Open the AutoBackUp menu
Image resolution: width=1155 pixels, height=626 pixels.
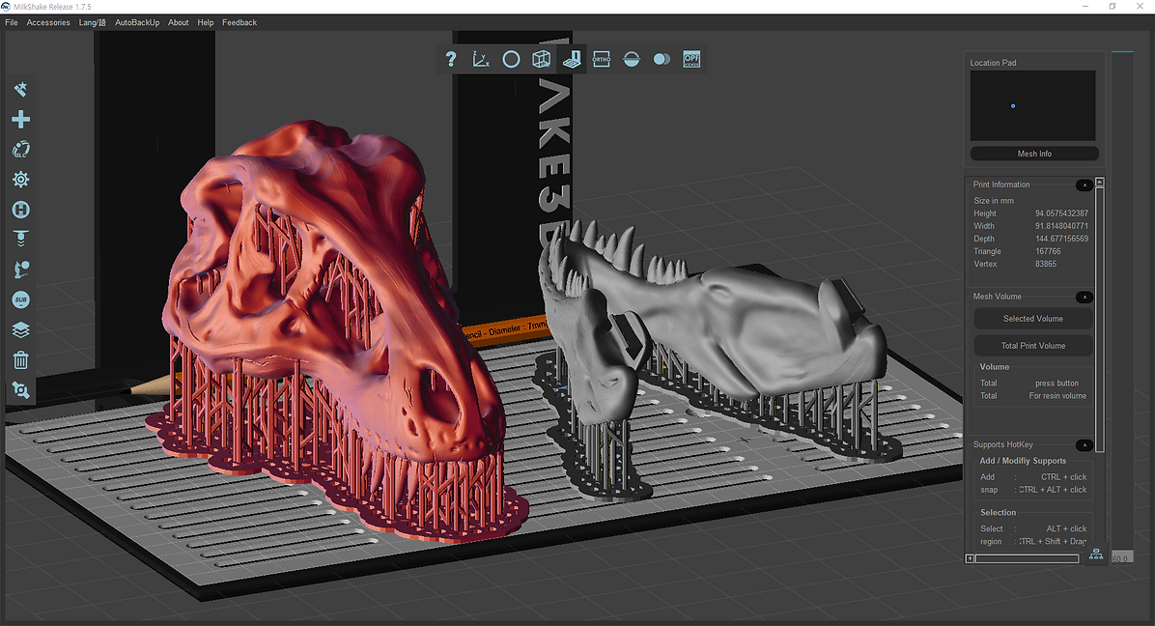[137, 22]
